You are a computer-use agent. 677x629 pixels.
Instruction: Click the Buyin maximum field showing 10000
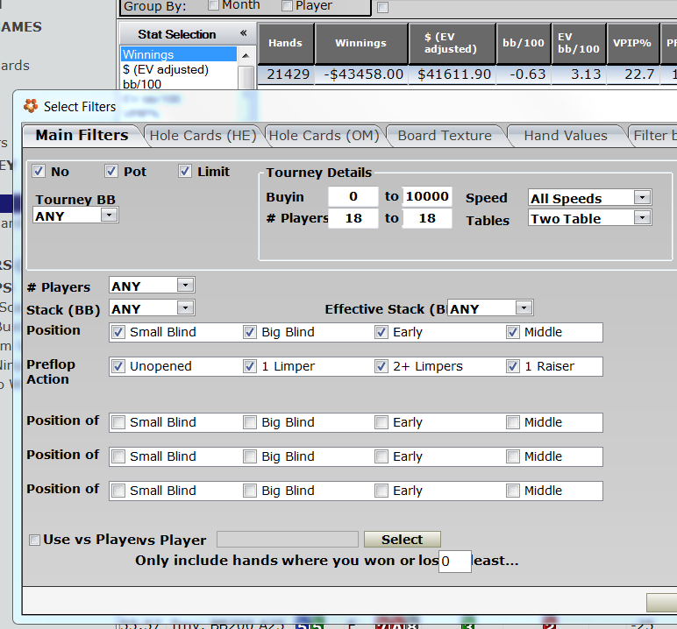[427, 197]
